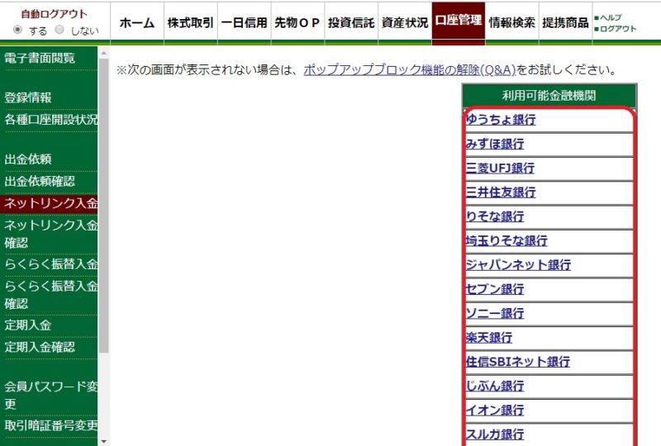Switch to 一日信用 tab
This screenshot has height=446, width=661.
[245, 22]
